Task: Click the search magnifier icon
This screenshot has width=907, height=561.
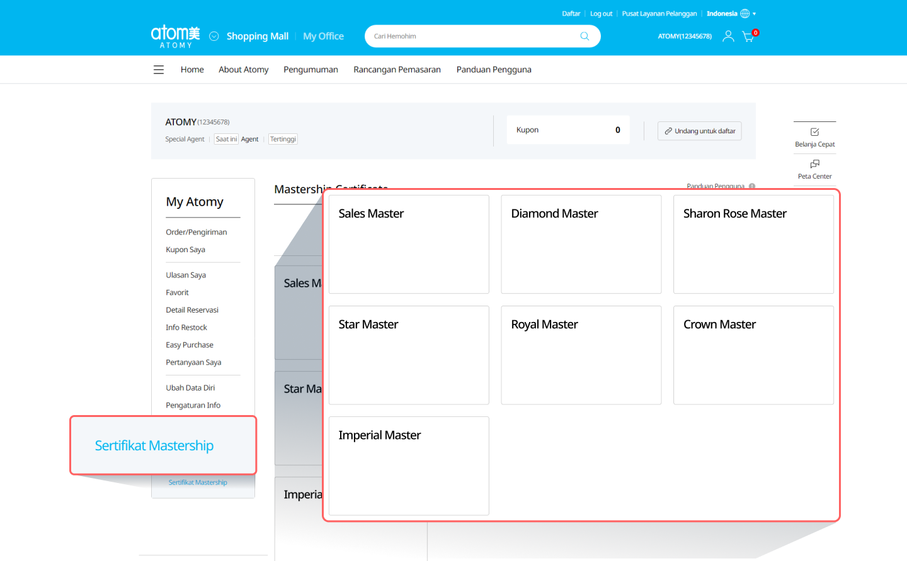Action: (585, 36)
